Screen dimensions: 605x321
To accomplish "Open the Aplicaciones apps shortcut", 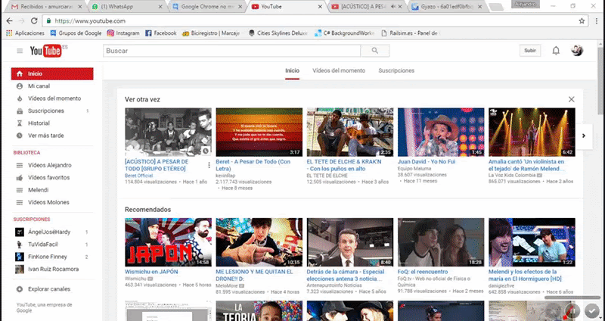I will click(25, 33).
